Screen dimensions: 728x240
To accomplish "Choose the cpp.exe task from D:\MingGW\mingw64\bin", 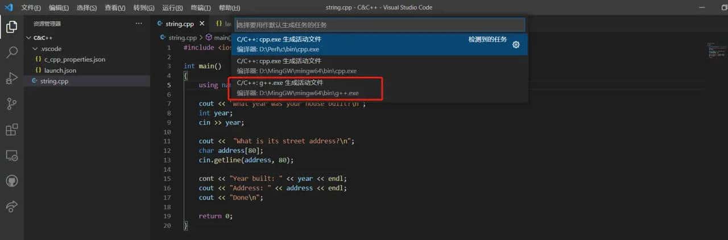I will (380, 66).
